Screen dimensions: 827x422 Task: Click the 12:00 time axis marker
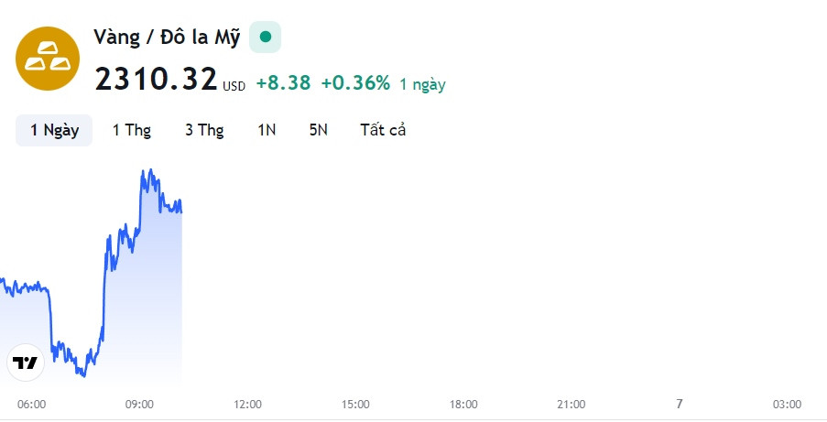(x=248, y=405)
